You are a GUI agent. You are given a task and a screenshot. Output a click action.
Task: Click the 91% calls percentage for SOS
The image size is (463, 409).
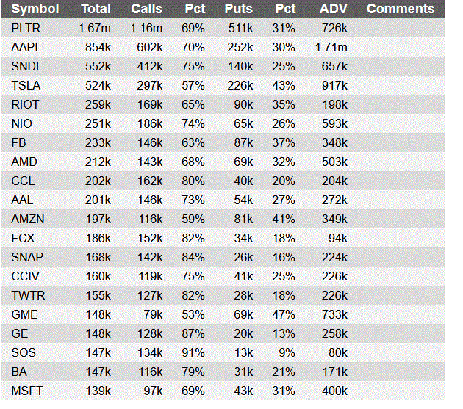(x=195, y=352)
